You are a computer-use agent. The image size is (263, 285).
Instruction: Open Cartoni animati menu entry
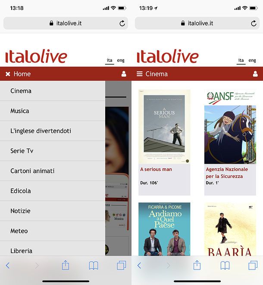point(53,171)
